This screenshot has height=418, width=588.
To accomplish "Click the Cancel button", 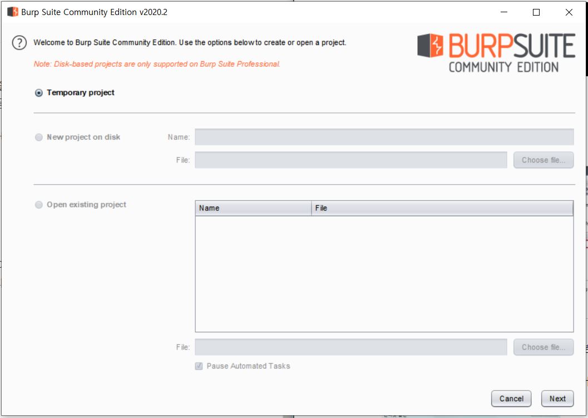I will click(511, 399).
